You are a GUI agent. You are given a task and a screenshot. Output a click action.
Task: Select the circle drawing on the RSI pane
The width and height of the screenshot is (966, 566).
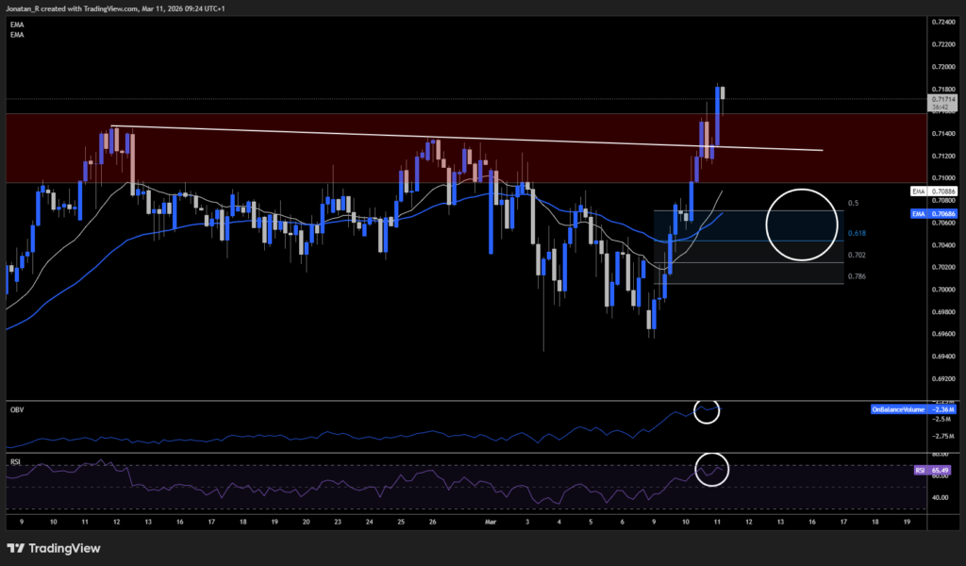[713, 469]
